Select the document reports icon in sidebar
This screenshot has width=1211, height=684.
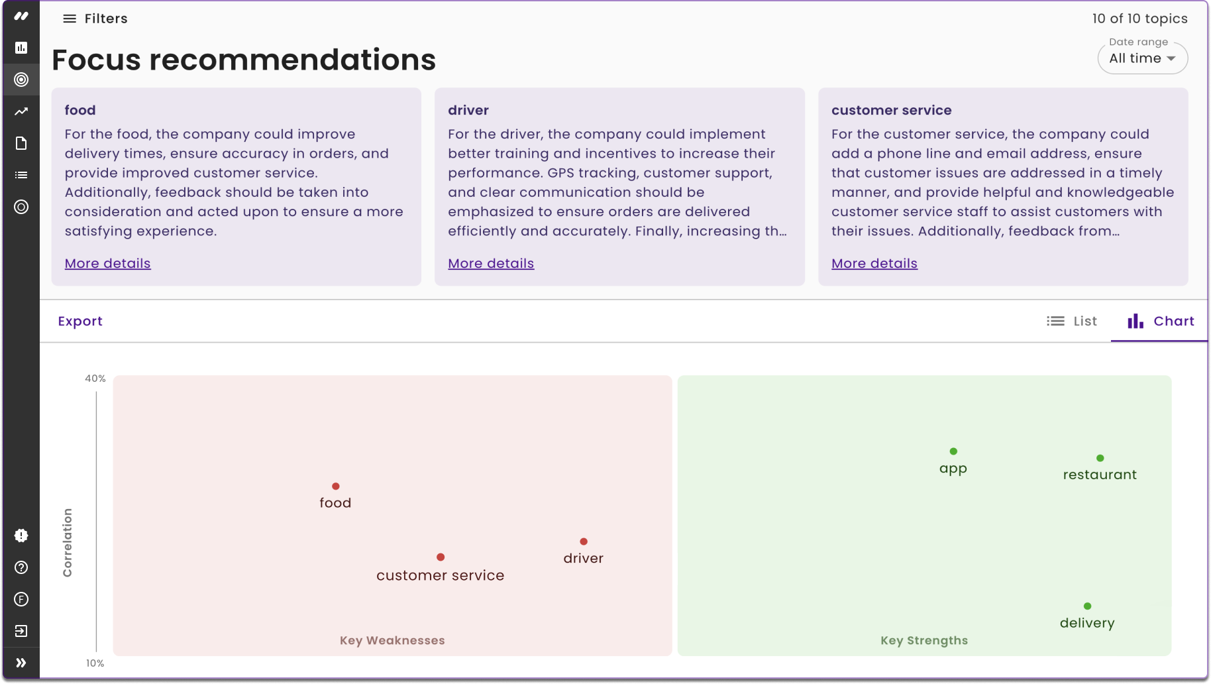tap(21, 143)
